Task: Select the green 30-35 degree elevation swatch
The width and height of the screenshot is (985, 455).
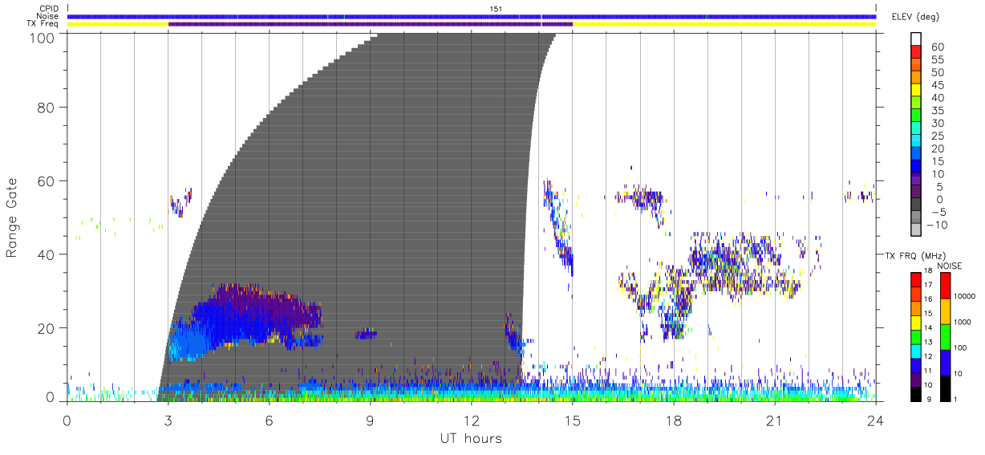Action: pos(916,116)
